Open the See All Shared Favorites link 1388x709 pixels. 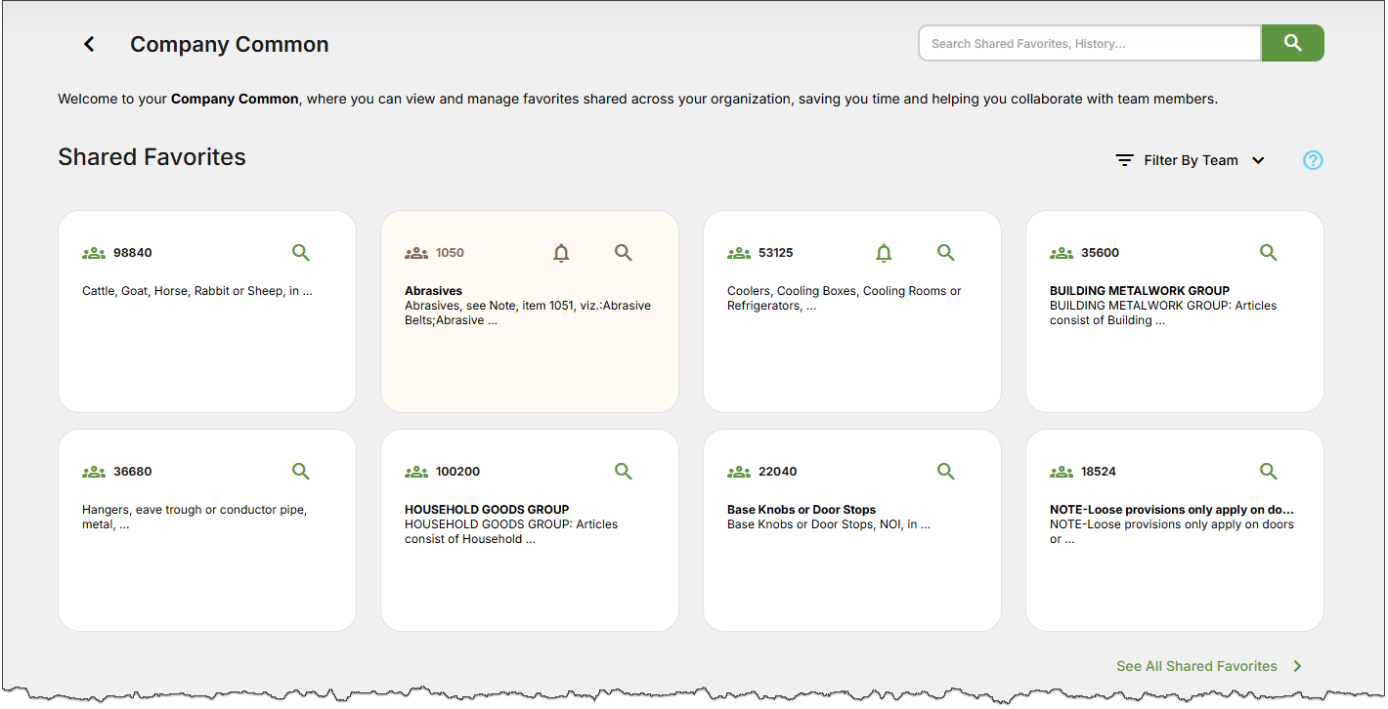1196,666
